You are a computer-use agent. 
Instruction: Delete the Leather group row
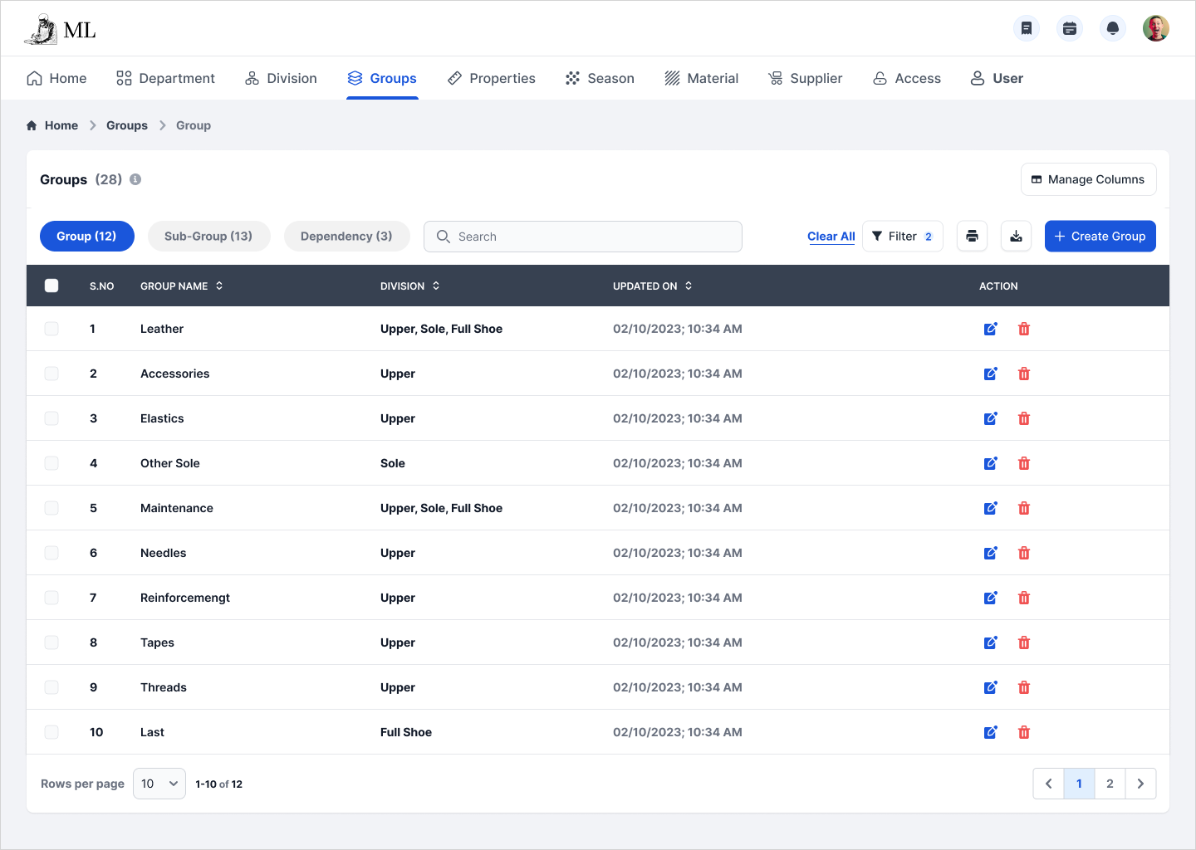[1024, 329]
